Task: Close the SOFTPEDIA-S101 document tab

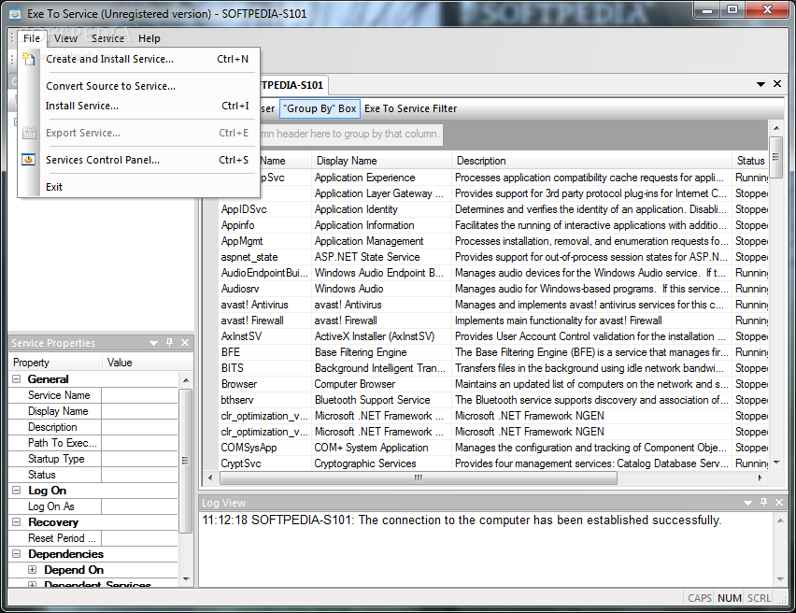Action: [777, 84]
